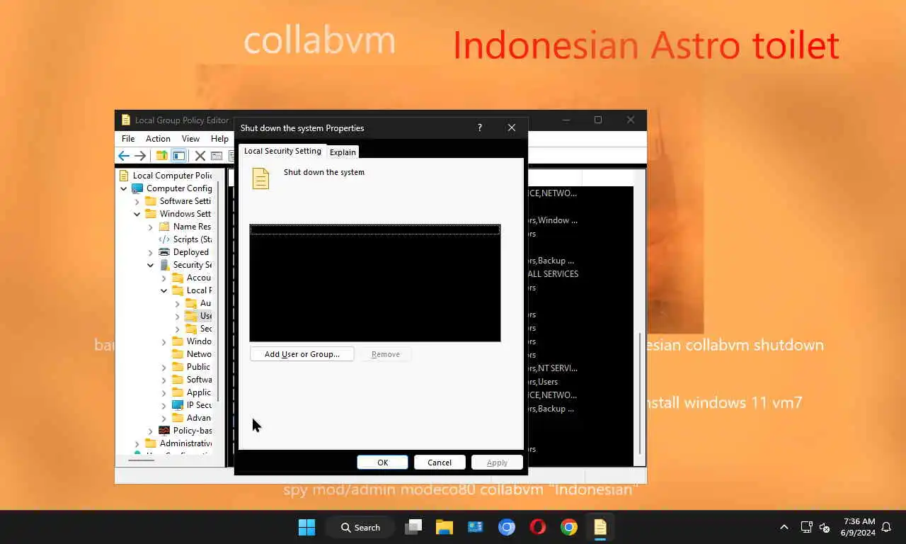Click the Delete X toolbar icon
Screen dimensions: 906x544
200,156
